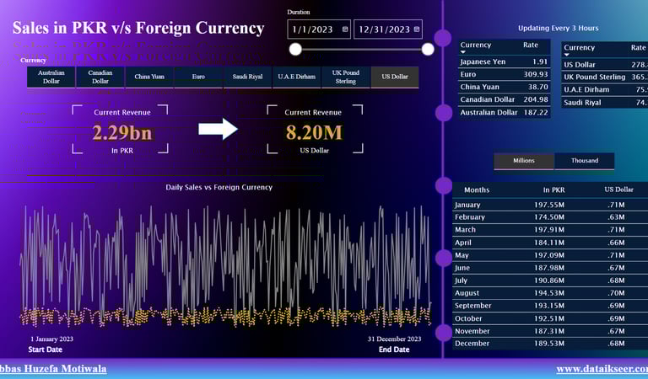Screen dimensions: 648x379
Task: Click the December row in months table
Action: coord(550,344)
